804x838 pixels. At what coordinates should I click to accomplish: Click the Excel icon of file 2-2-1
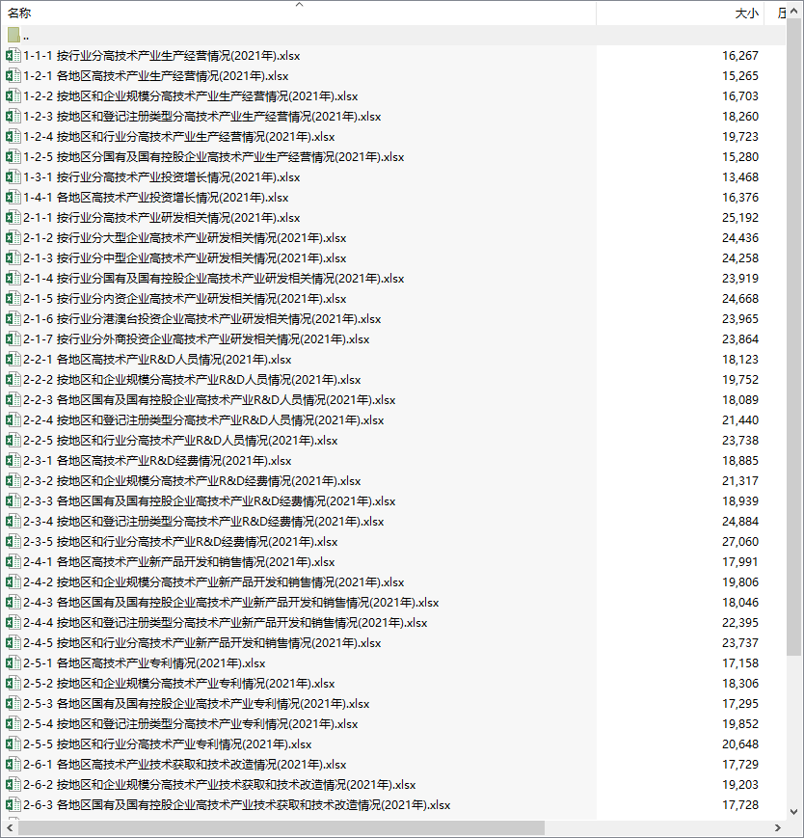coord(13,359)
